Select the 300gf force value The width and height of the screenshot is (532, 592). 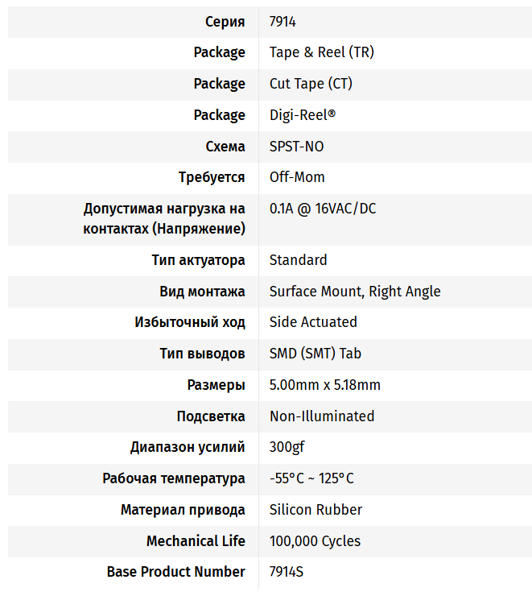[x=287, y=447]
